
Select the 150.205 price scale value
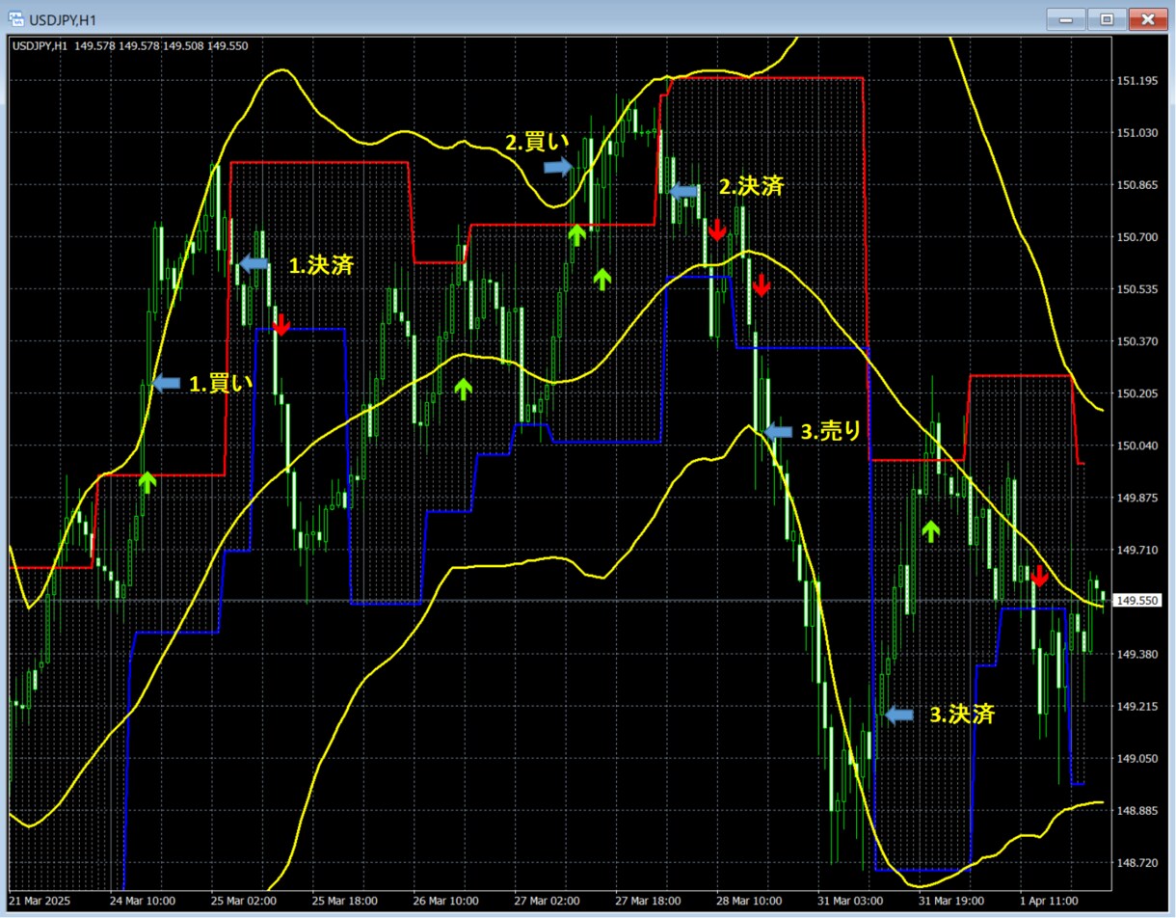click(1136, 393)
